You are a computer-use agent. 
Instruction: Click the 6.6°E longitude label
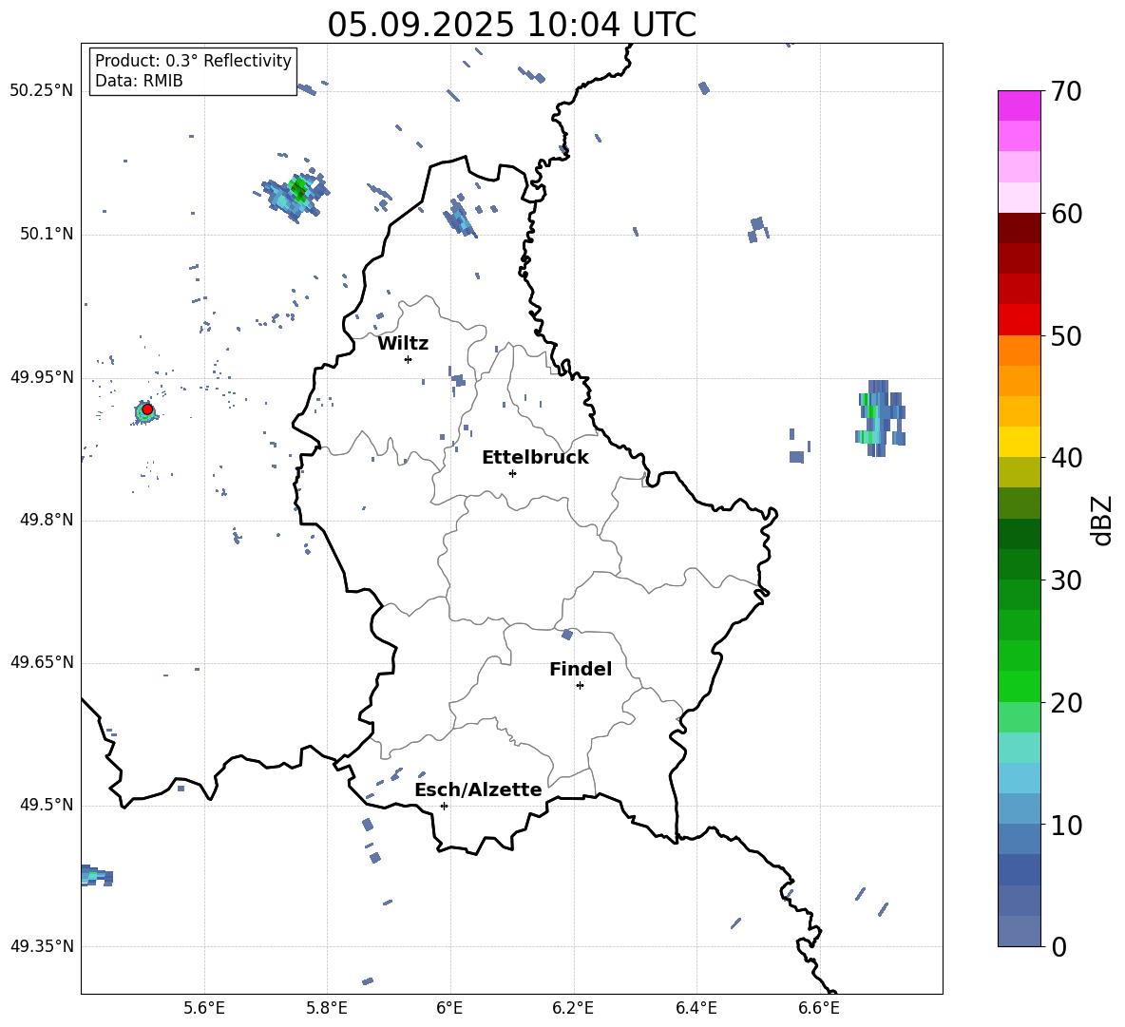click(x=819, y=1008)
